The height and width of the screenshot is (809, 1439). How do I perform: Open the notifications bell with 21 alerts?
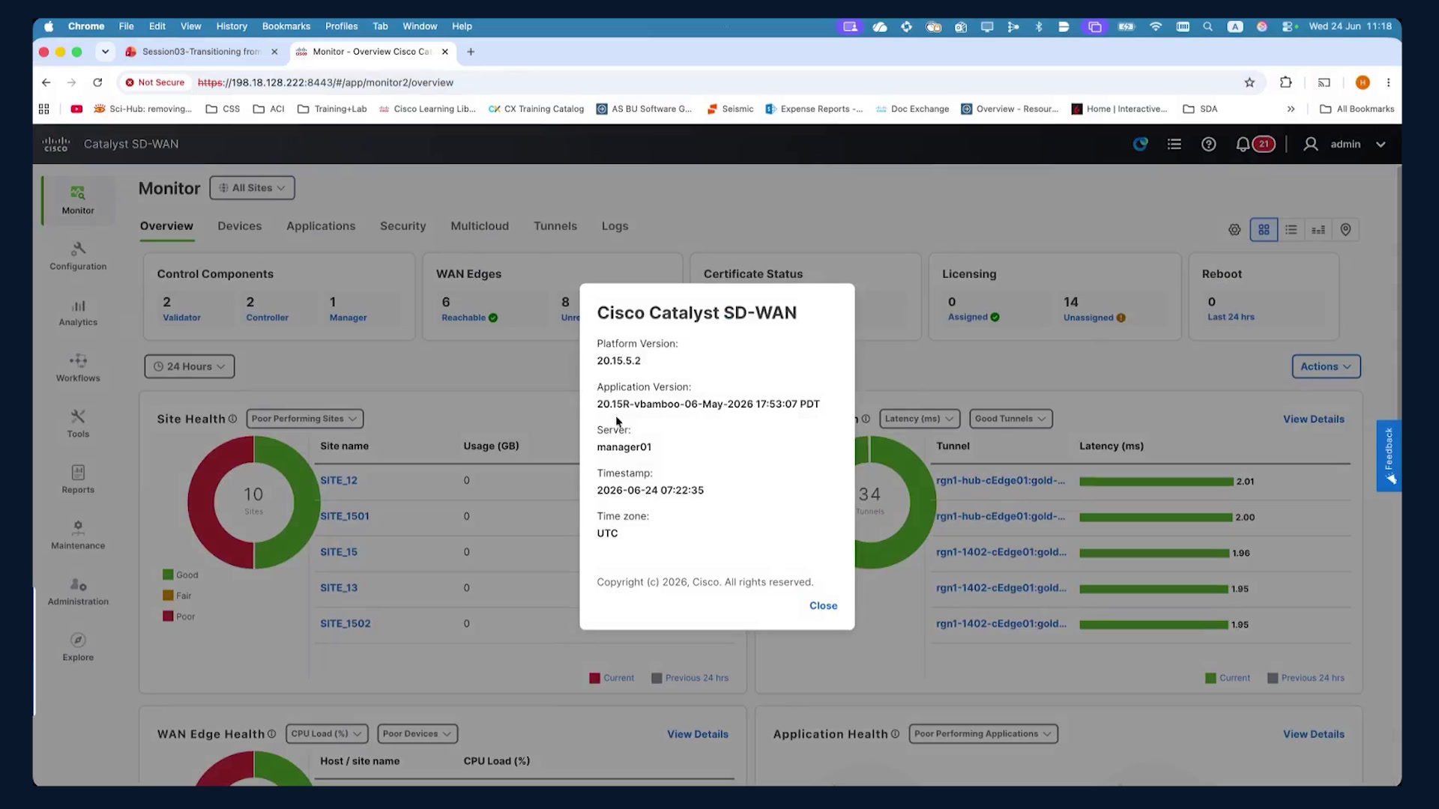pyautogui.click(x=1255, y=144)
